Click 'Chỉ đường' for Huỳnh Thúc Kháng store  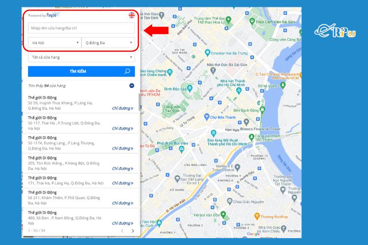pos(122,109)
